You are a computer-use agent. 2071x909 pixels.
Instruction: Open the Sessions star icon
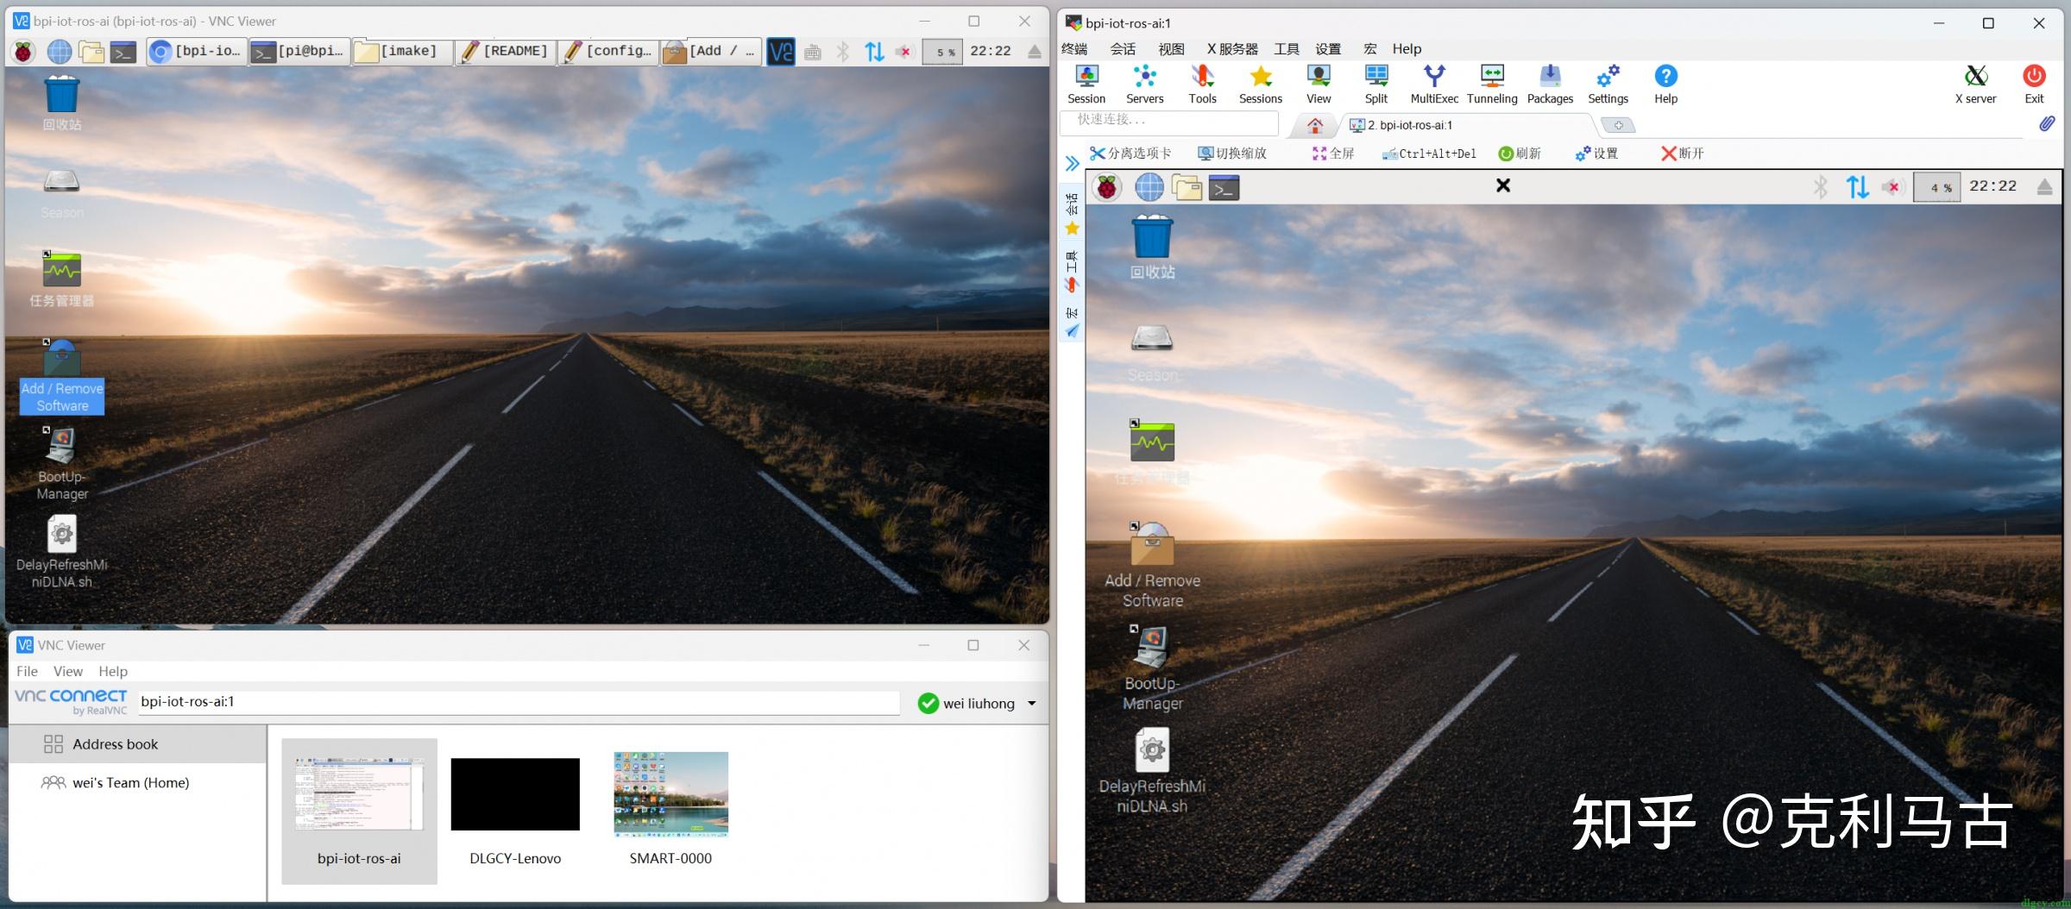click(x=1261, y=85)
